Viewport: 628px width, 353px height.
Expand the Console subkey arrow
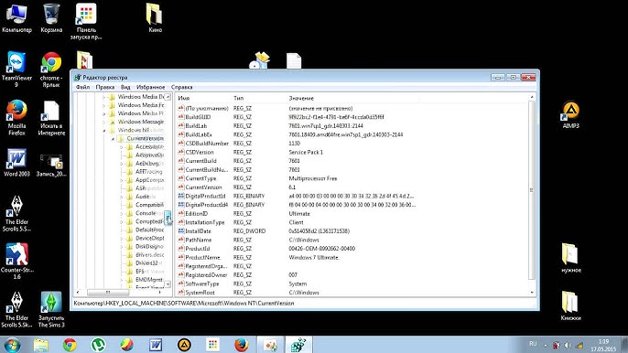click(122, 213)
